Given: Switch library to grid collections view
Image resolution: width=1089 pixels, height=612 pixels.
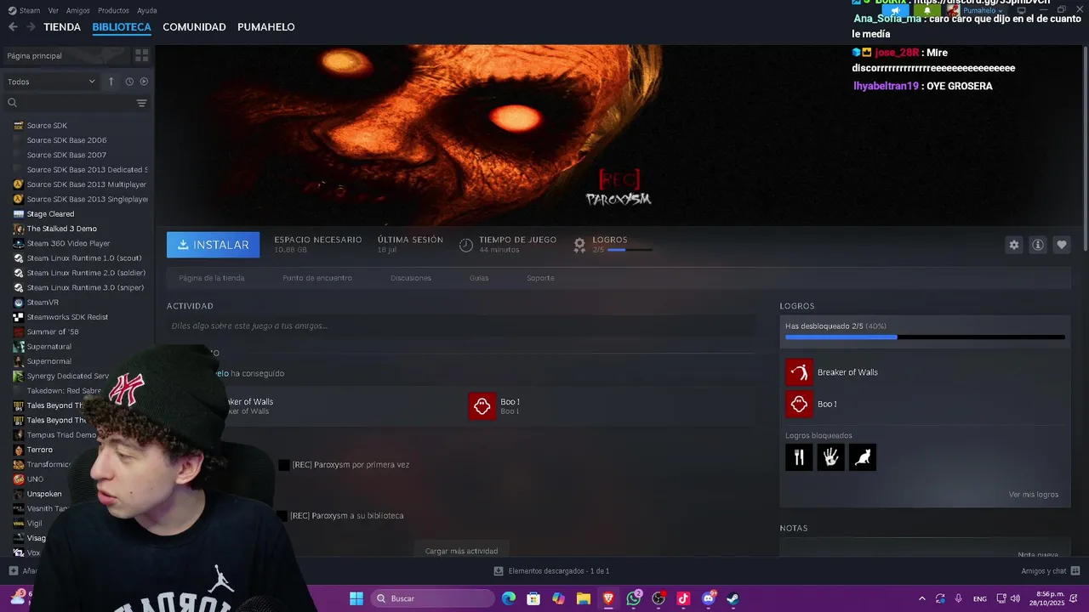Looking at the screenshot, I should point(141,55).
